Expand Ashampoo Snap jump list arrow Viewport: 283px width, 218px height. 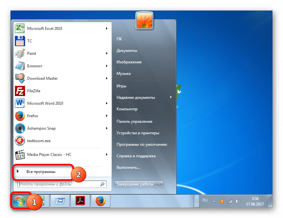coord(107,128)
